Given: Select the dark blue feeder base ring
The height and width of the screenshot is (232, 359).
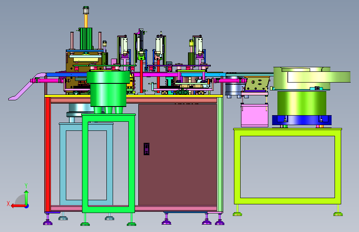Looking at the screenshot, I should [302, 120].
